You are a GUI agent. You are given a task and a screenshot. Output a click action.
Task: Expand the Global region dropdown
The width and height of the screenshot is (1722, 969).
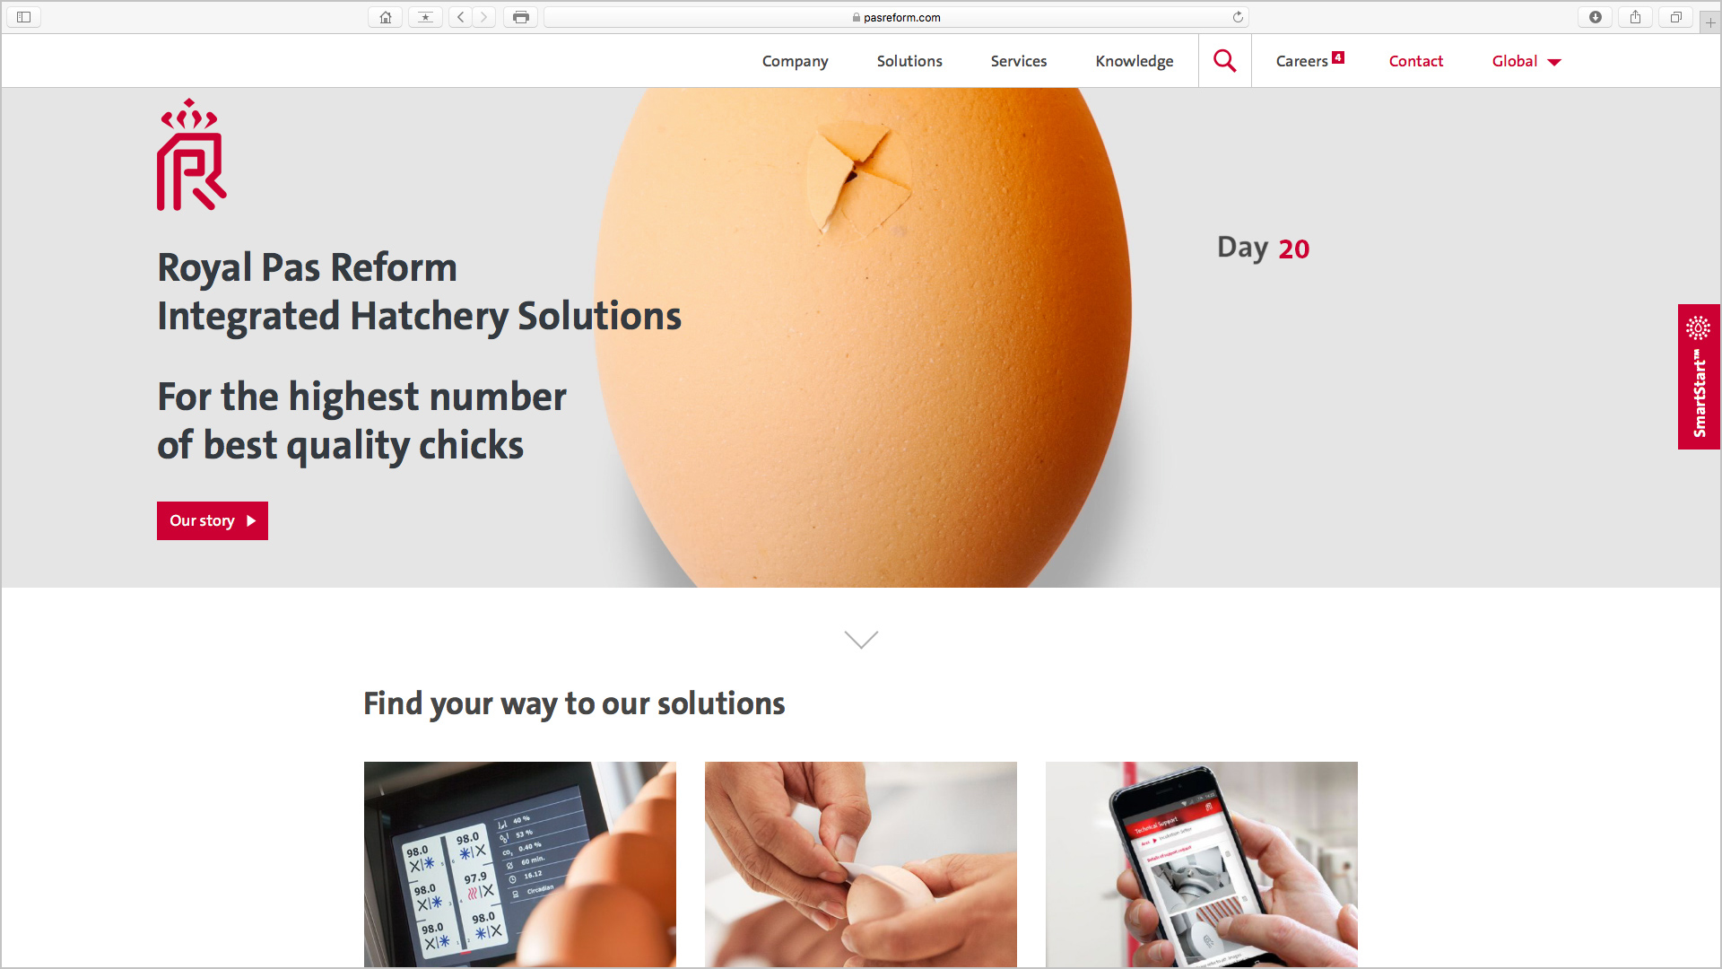[x=1526, y=61]
